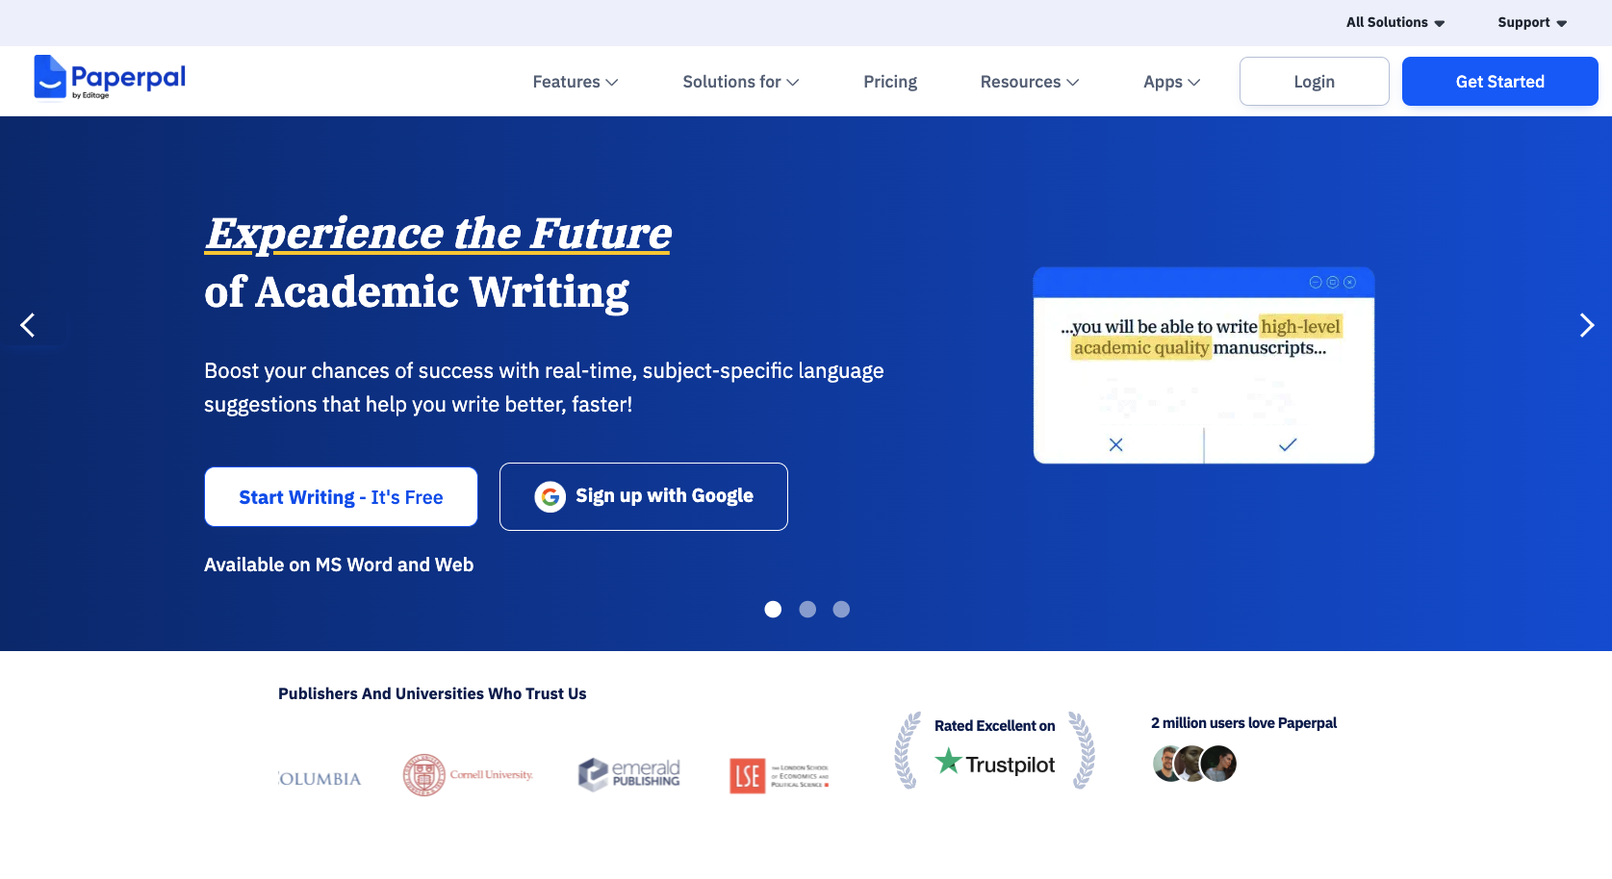Expand the Features dropdown menu

tap(575, 82)
